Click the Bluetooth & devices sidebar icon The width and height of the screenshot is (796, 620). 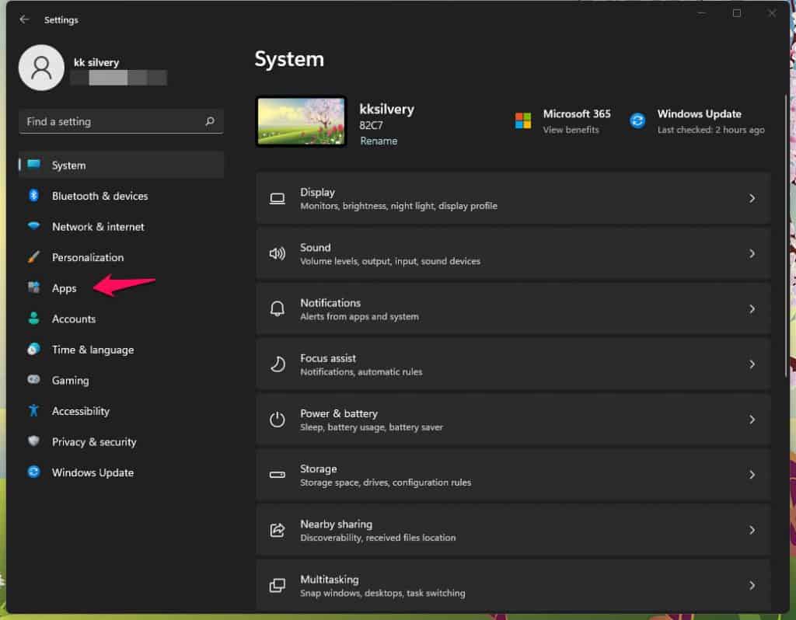pos(33,196)
